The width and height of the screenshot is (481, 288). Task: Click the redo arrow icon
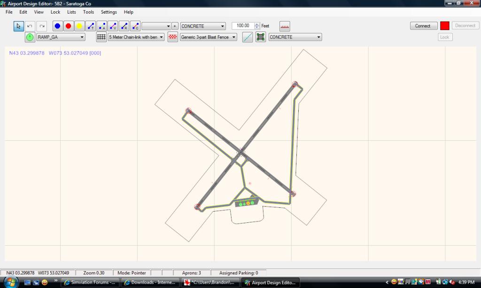[x=42, y=26]
